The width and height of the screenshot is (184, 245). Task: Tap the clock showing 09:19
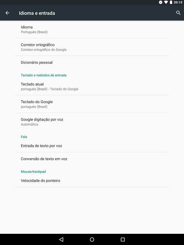pyautogui.click(x=178, y=2)
